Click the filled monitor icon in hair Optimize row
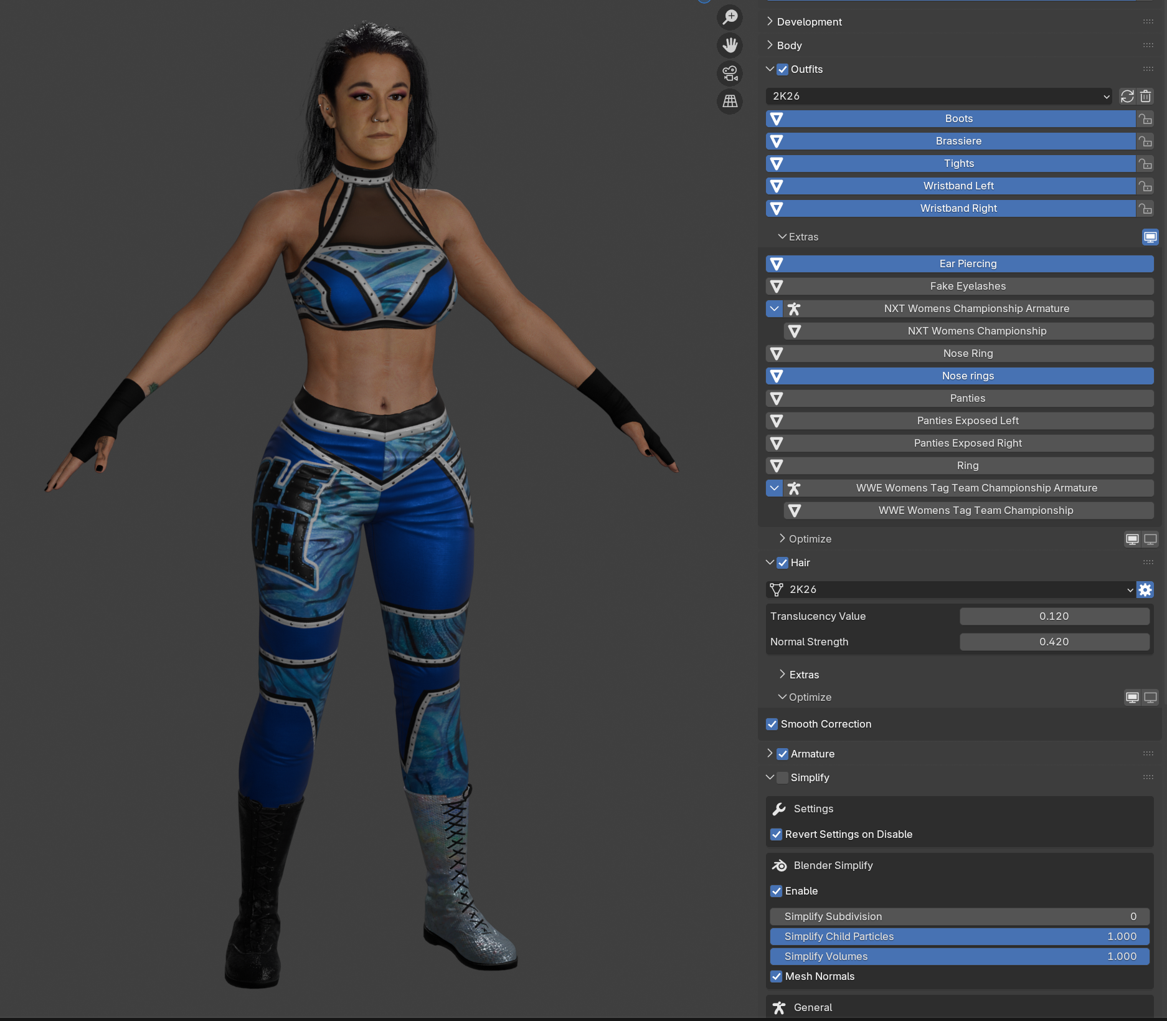 [x=1133, y=698]
